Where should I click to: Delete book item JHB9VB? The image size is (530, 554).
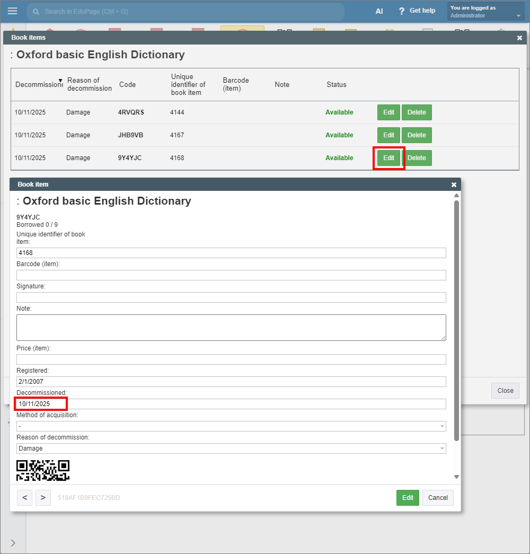coord(417,135)
